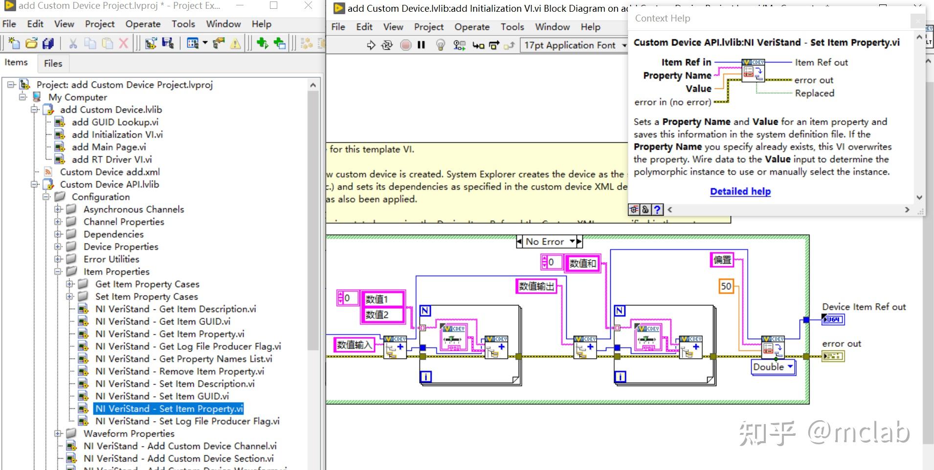The image size is (934, 470).
Task: Click Step Into icon in toolbar
Action: pos(478,45)
